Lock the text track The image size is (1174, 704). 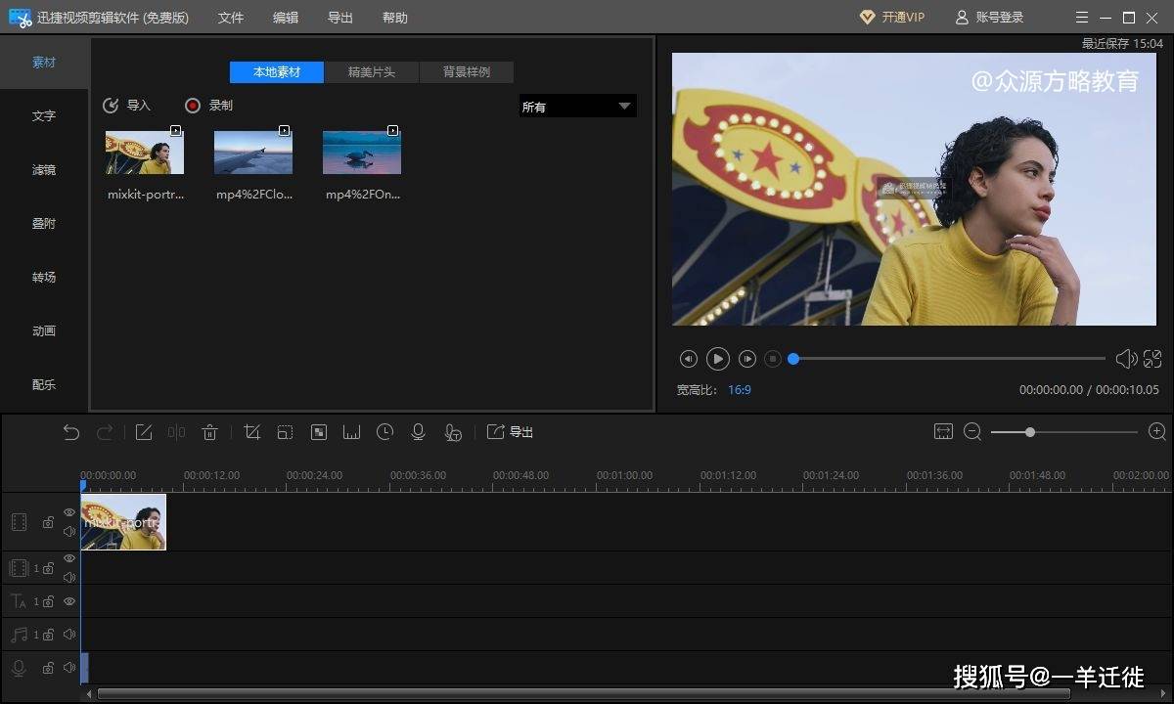point(48,601)
